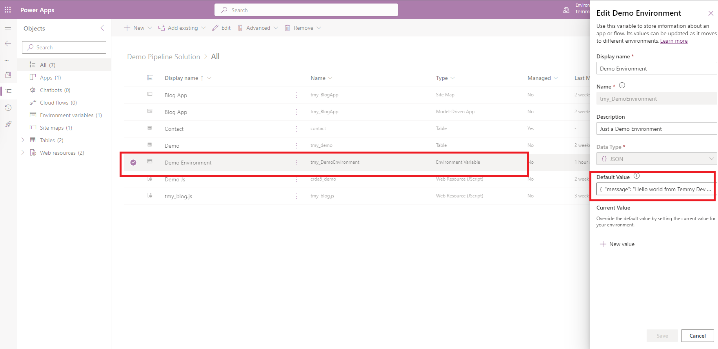The image size is (718, 349).
Task: Expand the Remove dropdown chevron
Action: (319, 28)
